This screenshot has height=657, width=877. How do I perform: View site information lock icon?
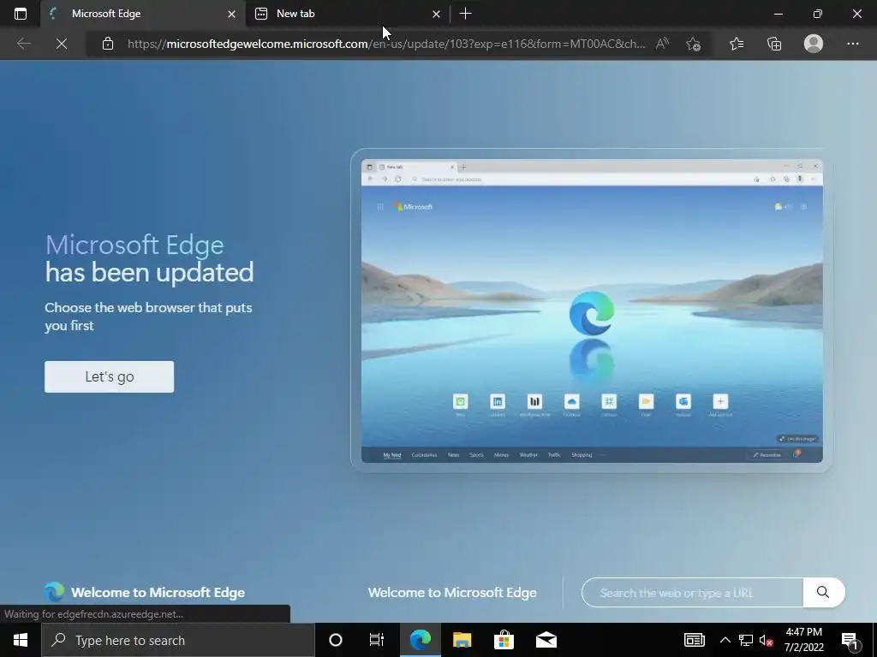coord(108,44)
